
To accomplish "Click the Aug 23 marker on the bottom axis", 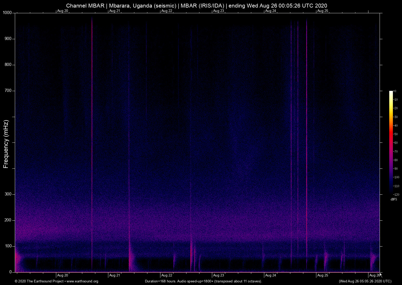I will pyautogui.click(x=218, y=275).
